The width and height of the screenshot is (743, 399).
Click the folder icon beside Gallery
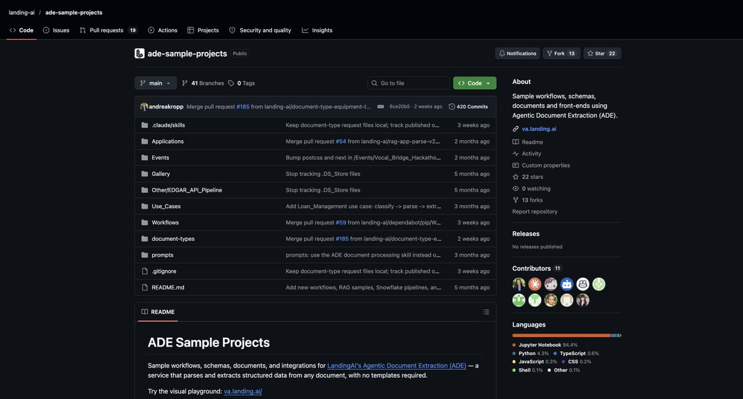145,174
